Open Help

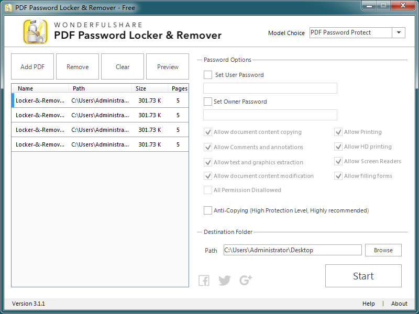(x=368, y=304)
